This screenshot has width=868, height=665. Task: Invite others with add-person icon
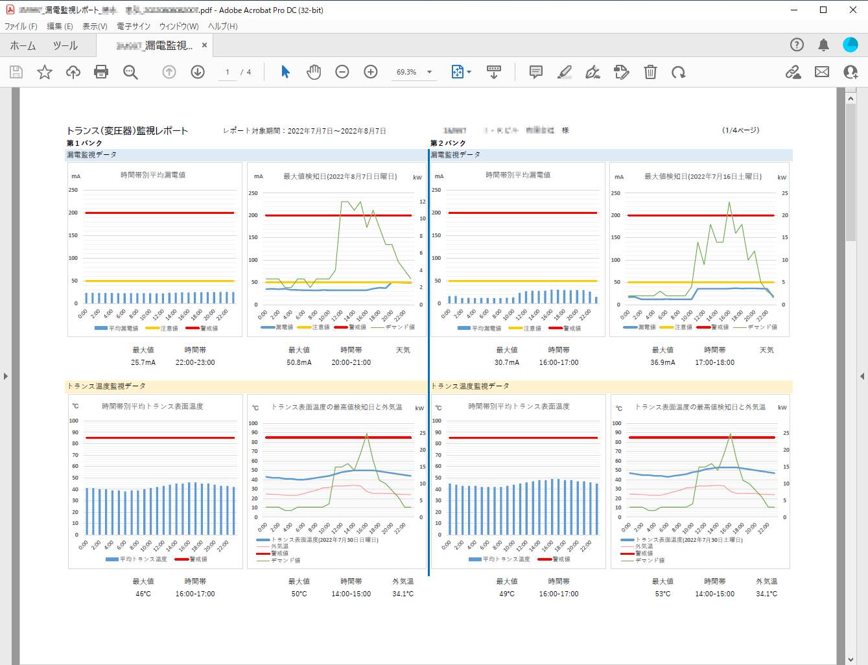click(850, 72)
